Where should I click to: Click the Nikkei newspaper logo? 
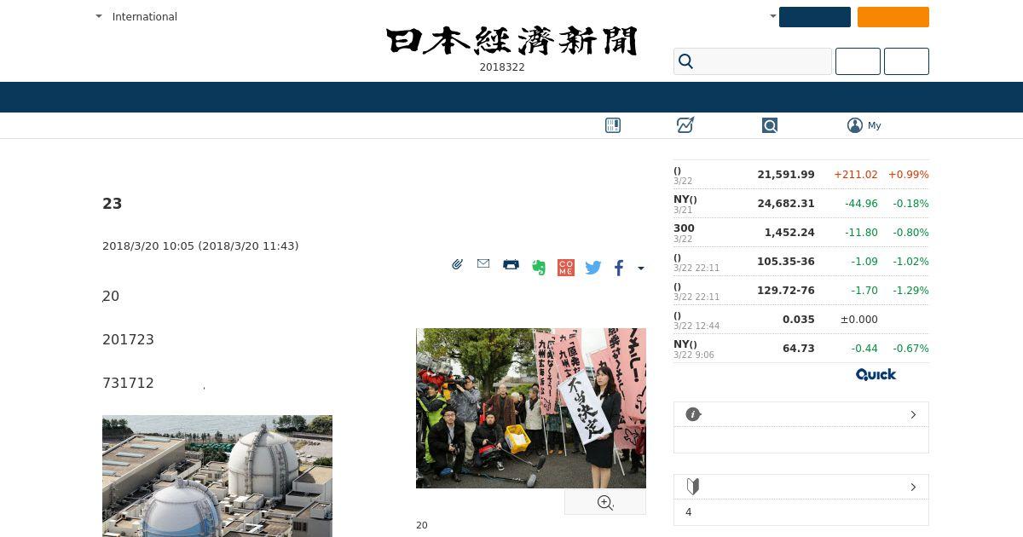click(x=511, y=41)
